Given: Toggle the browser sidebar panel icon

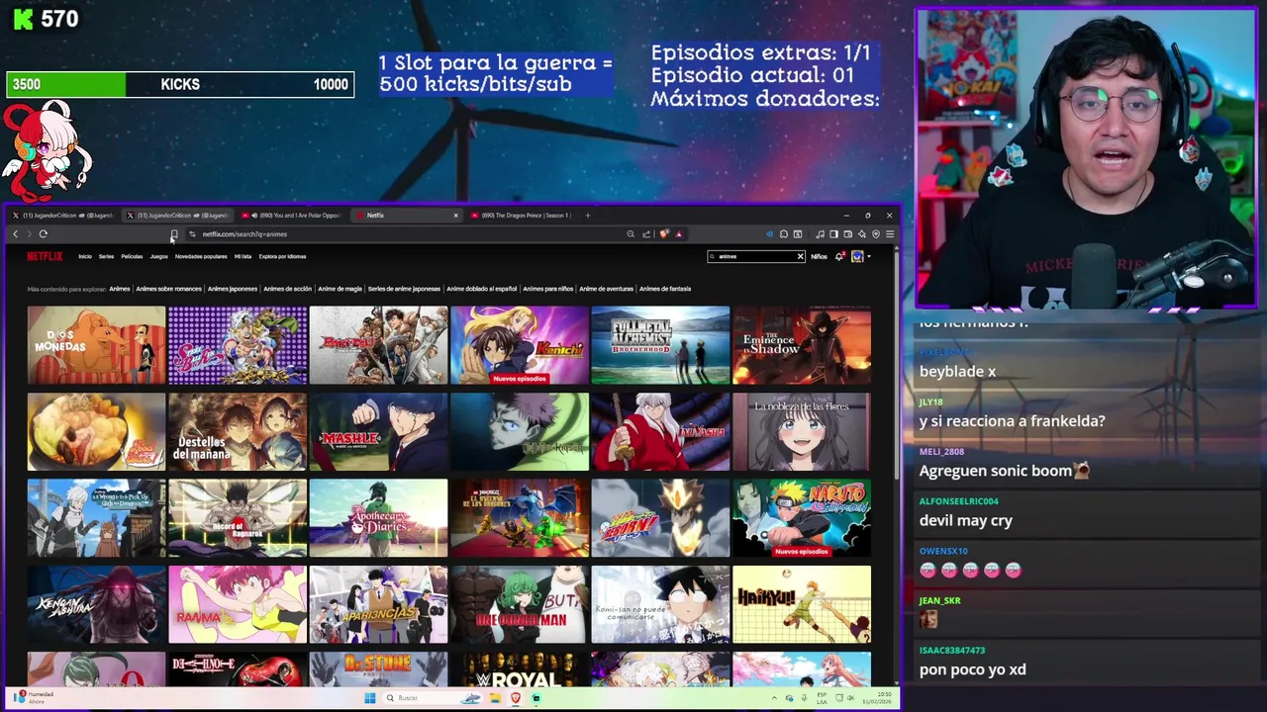Looking at the screenshot, I should point(833,234).
